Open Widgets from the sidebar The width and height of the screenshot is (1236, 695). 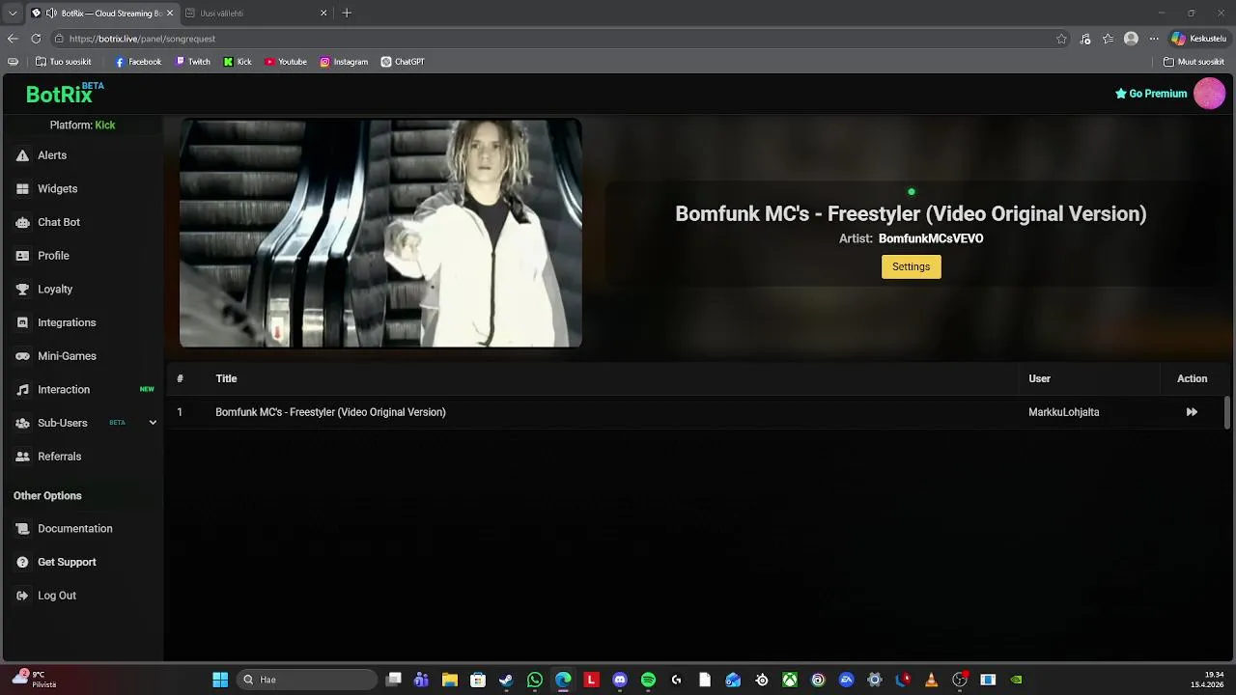pyautogui.click(x=57, y=189)
